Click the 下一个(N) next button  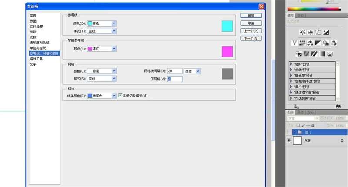point(251,38)
